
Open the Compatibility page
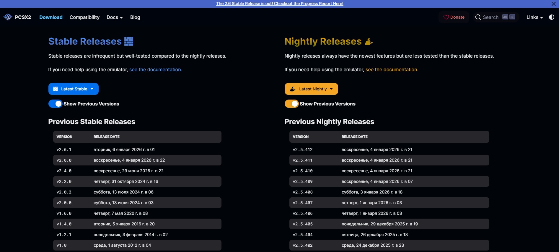[x=84, y=17]
